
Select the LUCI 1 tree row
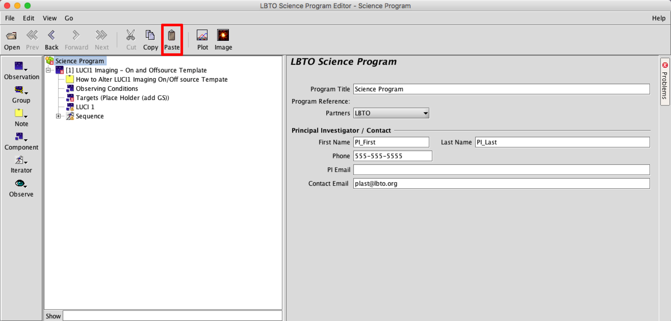pyautogui.click(x=85, y=107)
